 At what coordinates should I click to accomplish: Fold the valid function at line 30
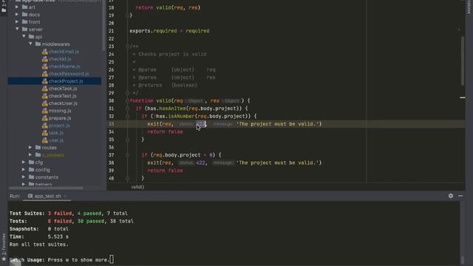click(127, 100)
